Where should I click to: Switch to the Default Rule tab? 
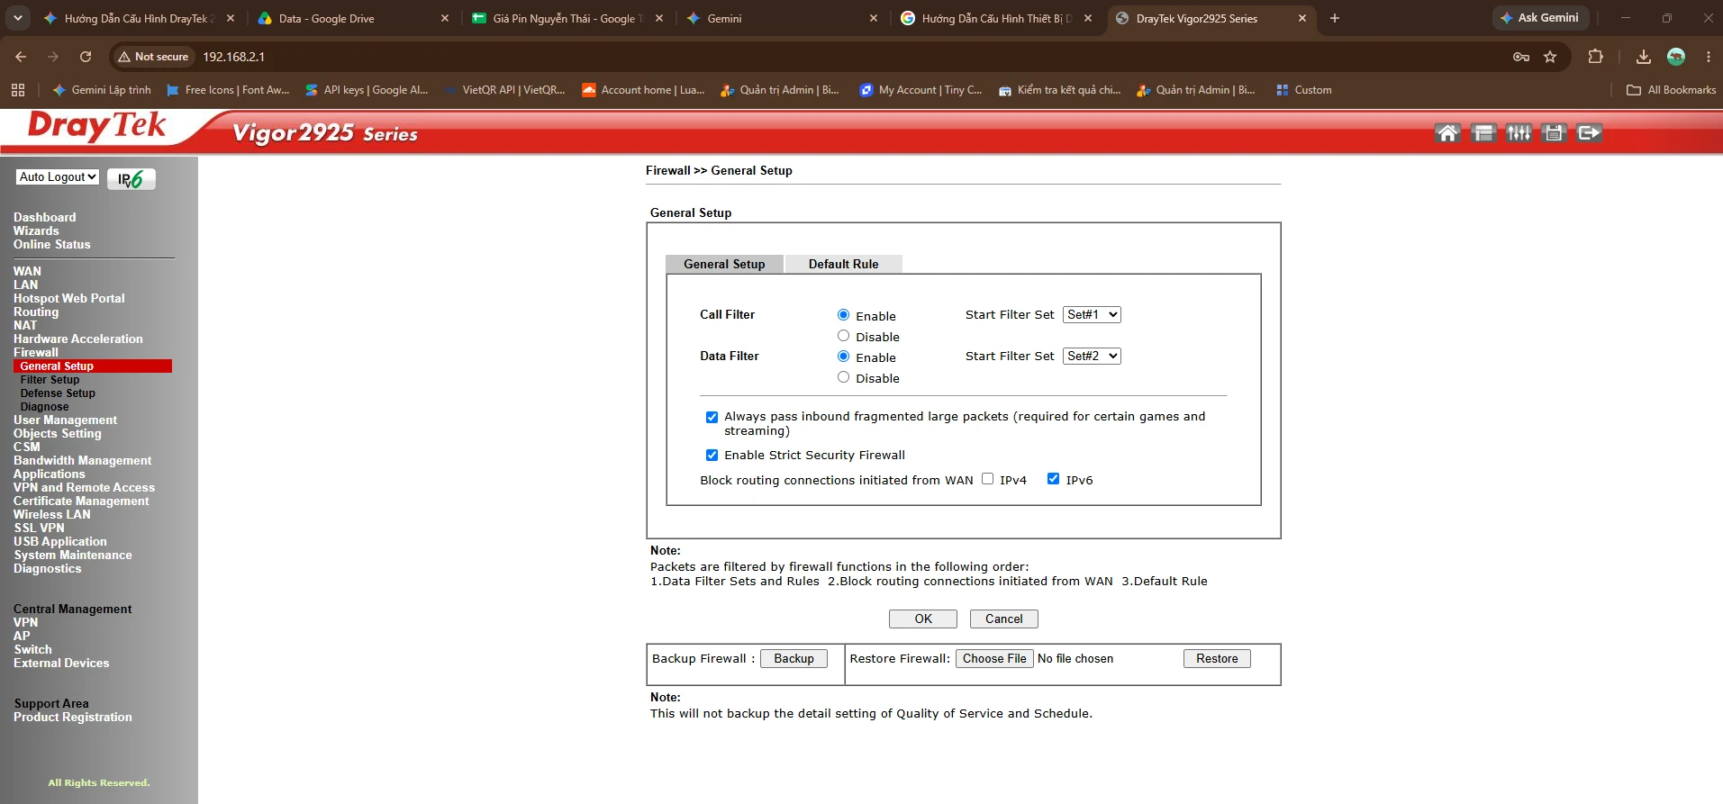[843, 264]
